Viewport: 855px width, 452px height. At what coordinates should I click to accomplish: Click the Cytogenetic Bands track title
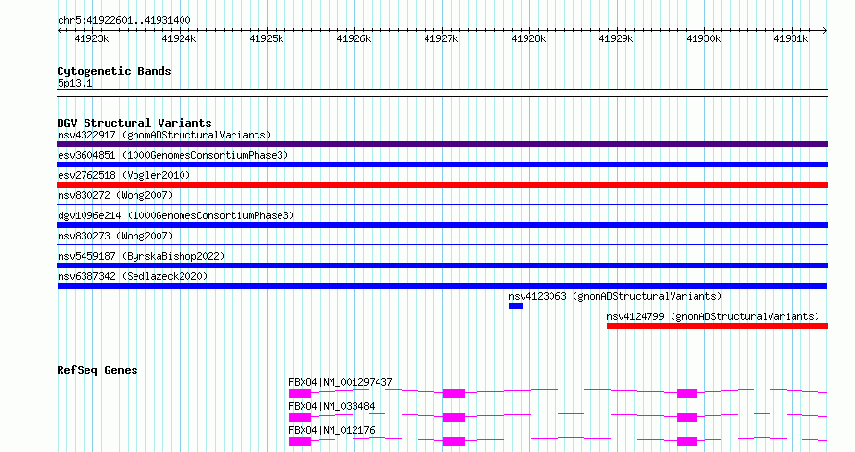click(114, 71)
